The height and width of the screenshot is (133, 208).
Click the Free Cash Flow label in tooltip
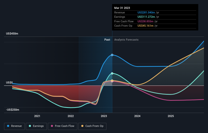point(124,21)
